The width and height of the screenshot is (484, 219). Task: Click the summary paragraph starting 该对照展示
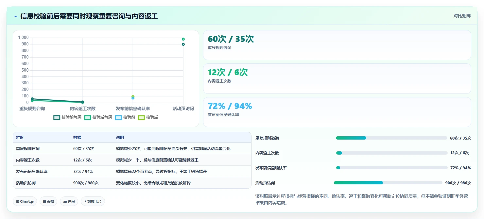coord(362,199)
